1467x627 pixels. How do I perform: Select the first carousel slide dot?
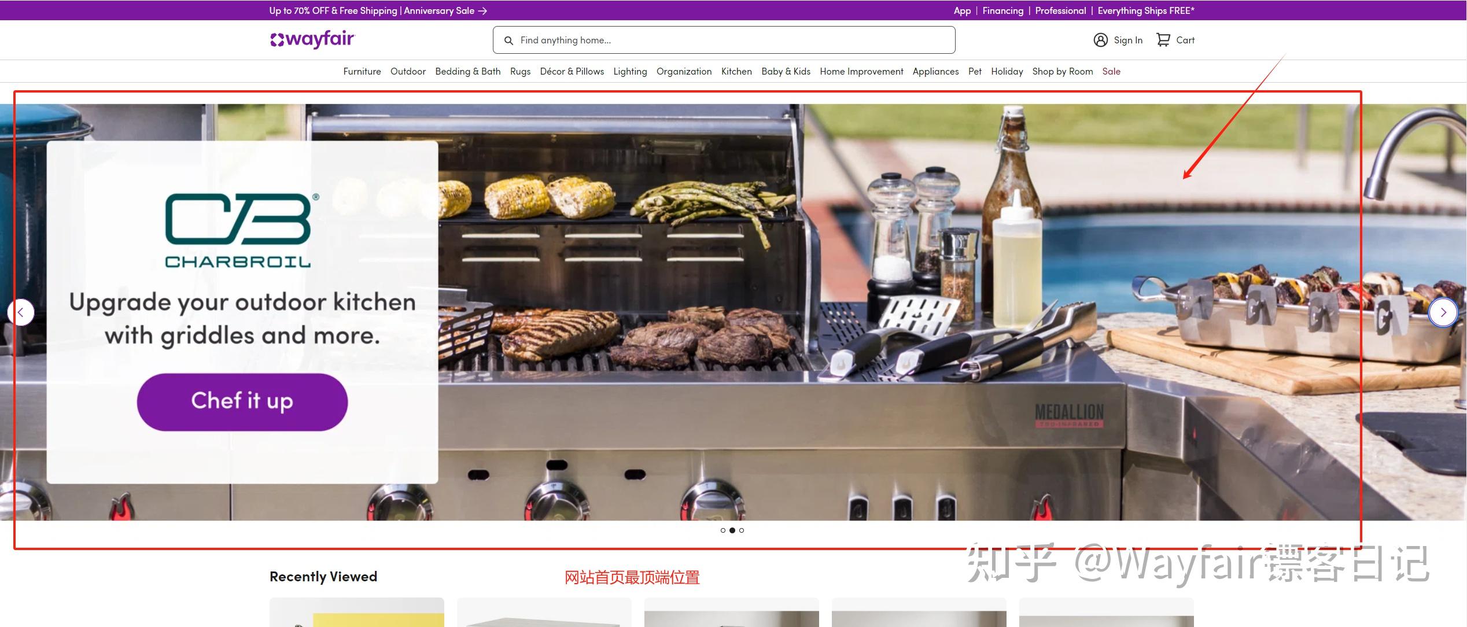(x=723, y=530)
